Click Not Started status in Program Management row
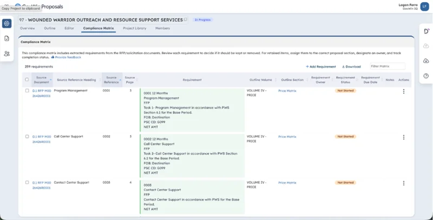The image size is (433, 220). tap(345, 90)
